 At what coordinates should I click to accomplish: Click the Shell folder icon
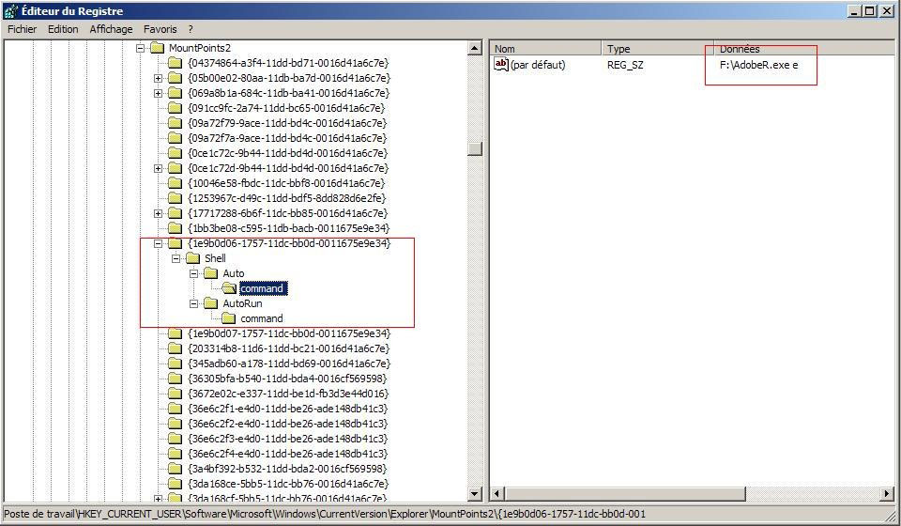[x=193, y=258]
